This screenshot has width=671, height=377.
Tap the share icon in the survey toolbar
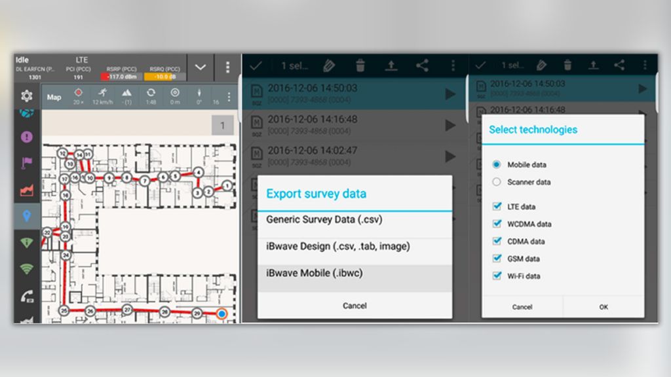click(x=421, y=65)
